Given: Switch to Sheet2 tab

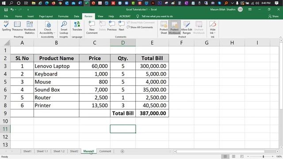Looking at the screenshot, I should point(74,151).
